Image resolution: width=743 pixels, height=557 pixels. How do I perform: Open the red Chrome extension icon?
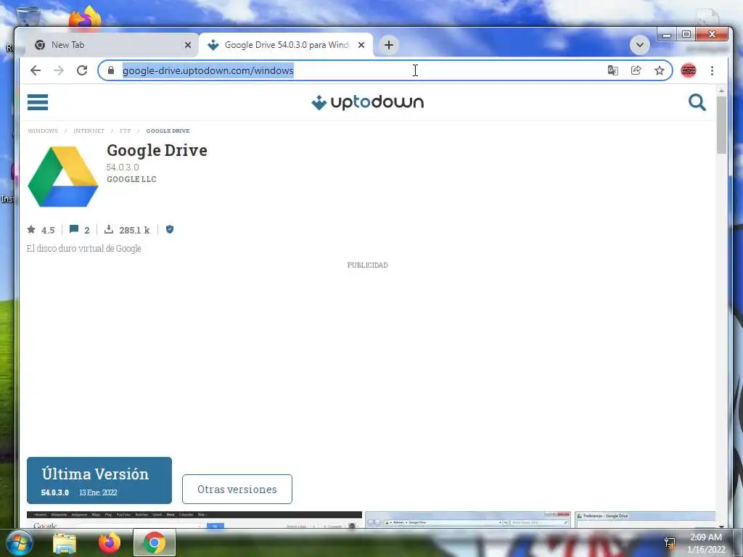(x=689, y=70)
